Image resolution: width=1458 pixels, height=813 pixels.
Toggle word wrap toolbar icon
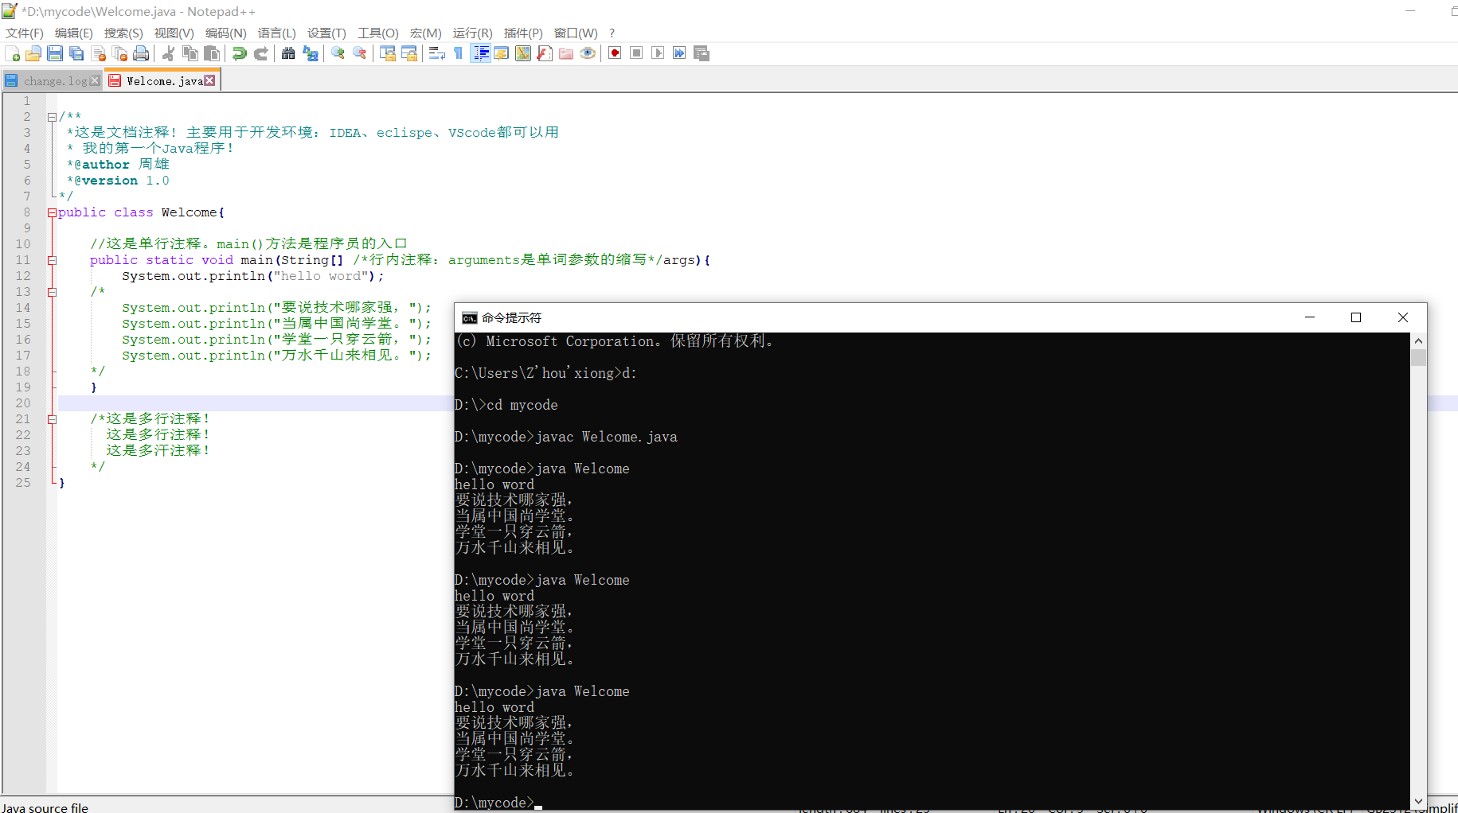(436, 53)
